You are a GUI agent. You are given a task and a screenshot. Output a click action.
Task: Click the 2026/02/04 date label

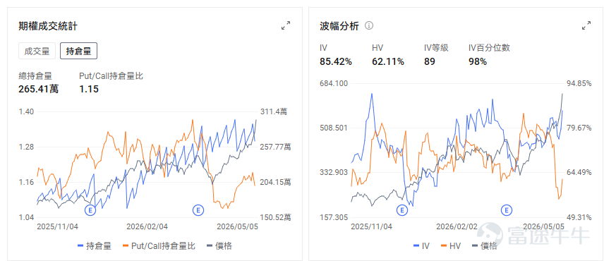click(147, 226)
